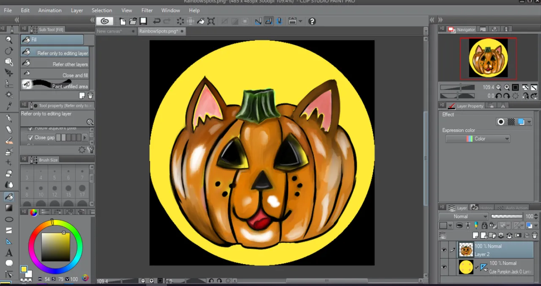This screenshot has width=541, height=286.
Task: Choose Refer other layers sub tool
Action: (x=55, y=64)
